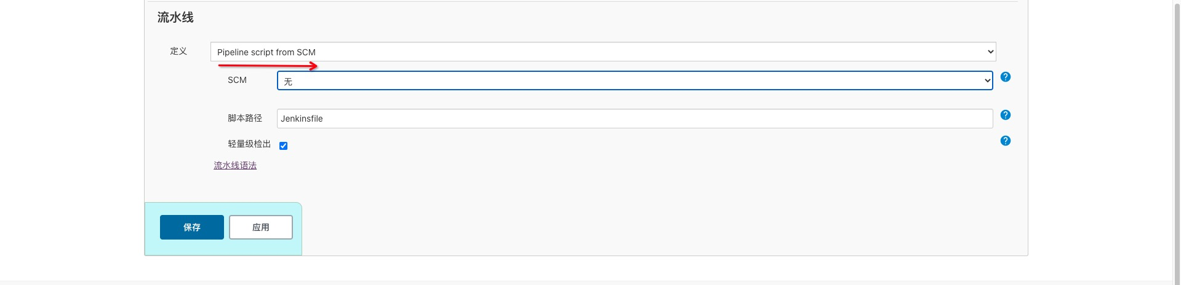Image resolution: width=1181 pixels, height=285 pixels.
Task: Click the 脚本路径 field label
Action: coord(244,118)
